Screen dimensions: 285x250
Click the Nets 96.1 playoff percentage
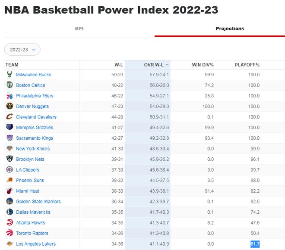(255, 159)
